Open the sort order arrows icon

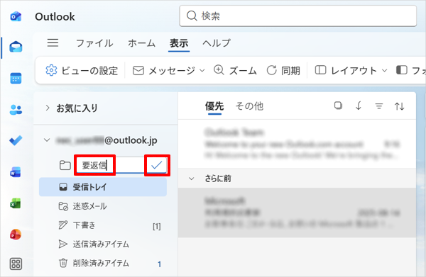coord(399,106)
